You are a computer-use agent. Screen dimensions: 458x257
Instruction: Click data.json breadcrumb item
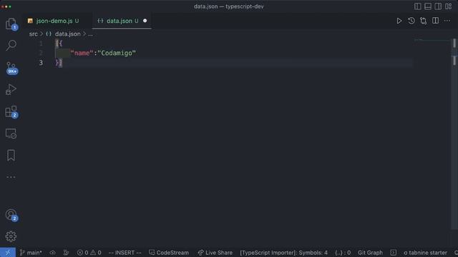click(x=67, y=34)
